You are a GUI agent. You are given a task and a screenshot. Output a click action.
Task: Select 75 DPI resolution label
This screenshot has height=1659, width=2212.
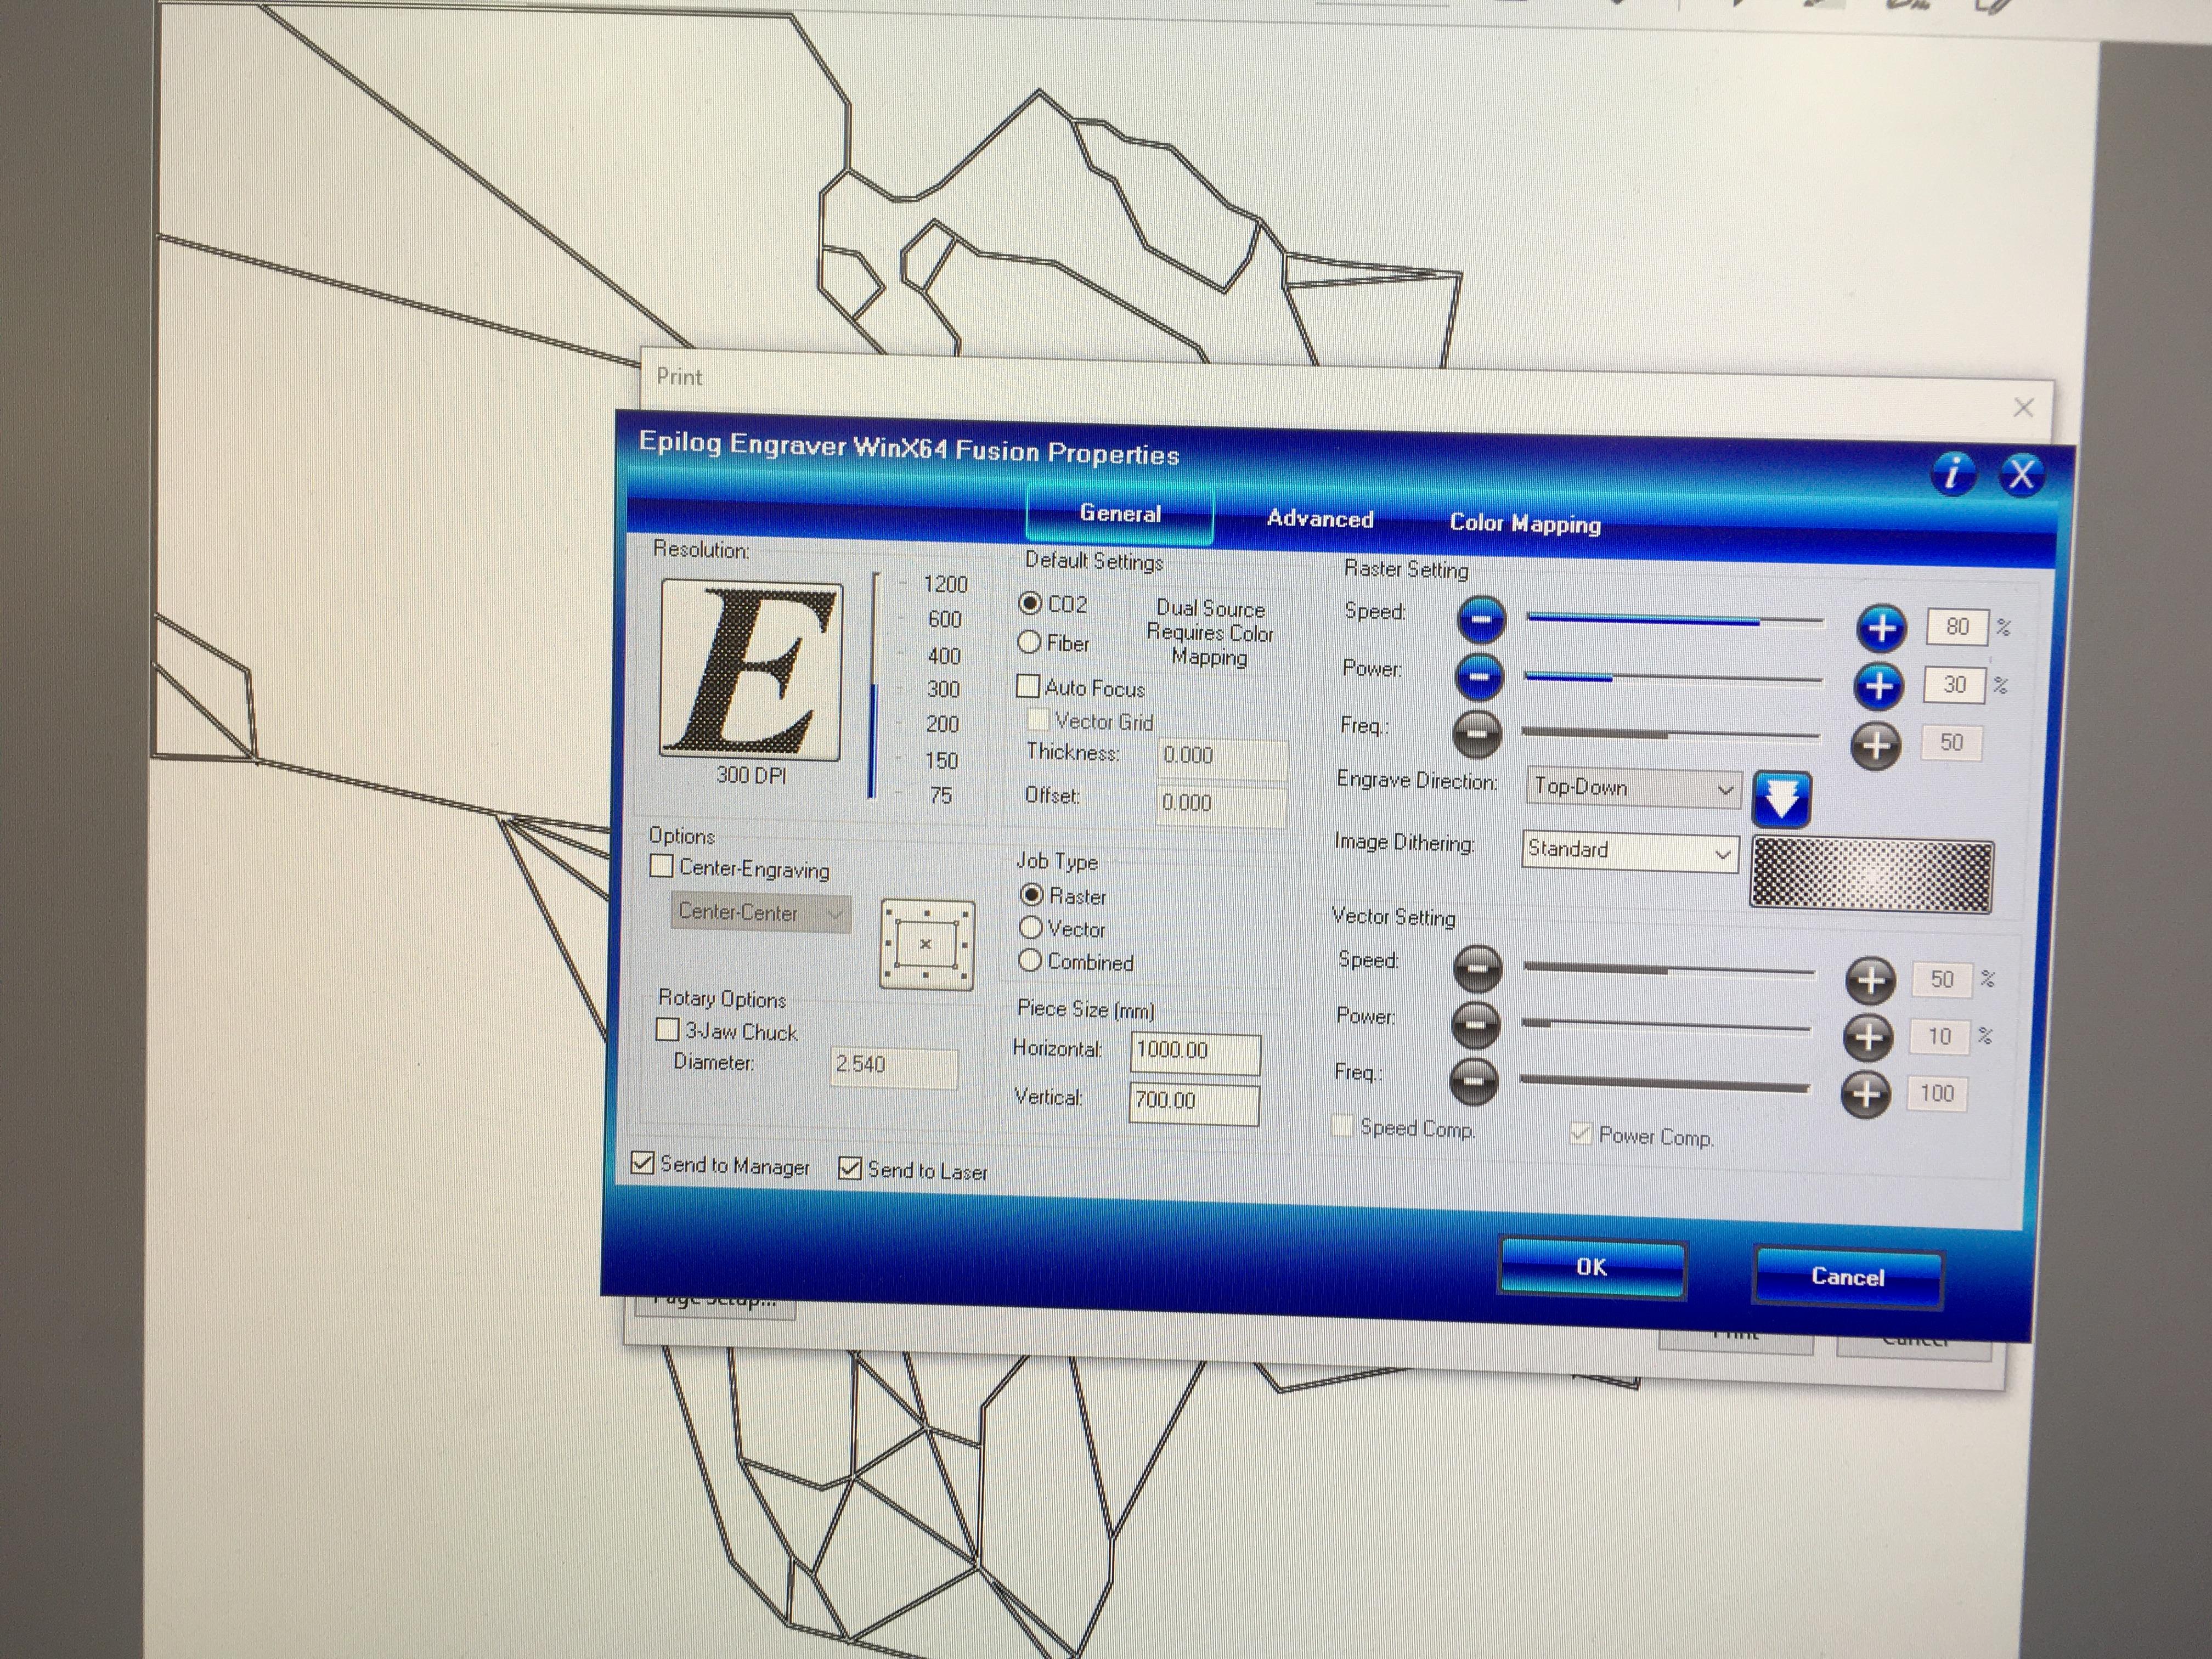(x=940, y=796)
